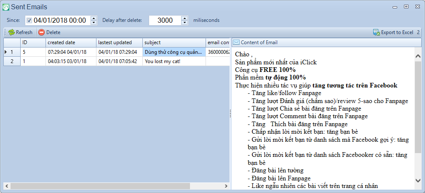Click the envelope icon beside Content of Email
The image size is (425, 193).
(x=236, y=42)
